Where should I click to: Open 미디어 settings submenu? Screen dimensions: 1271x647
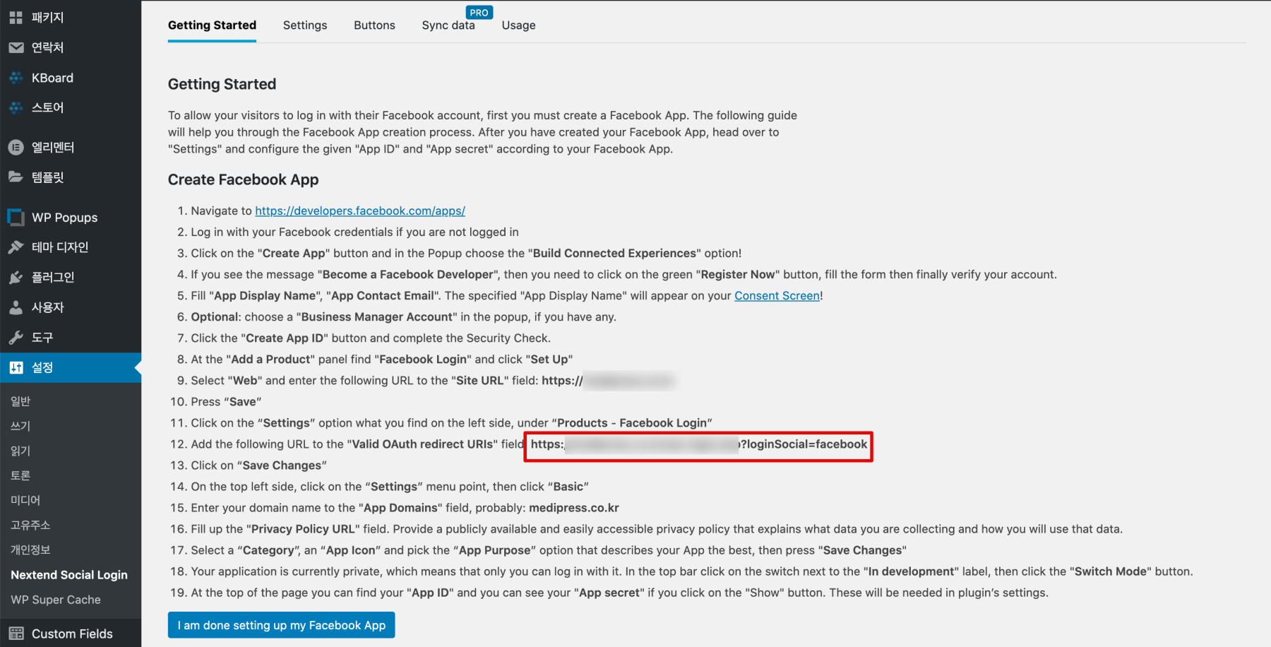pyautogui.click(x=25, y=500)
